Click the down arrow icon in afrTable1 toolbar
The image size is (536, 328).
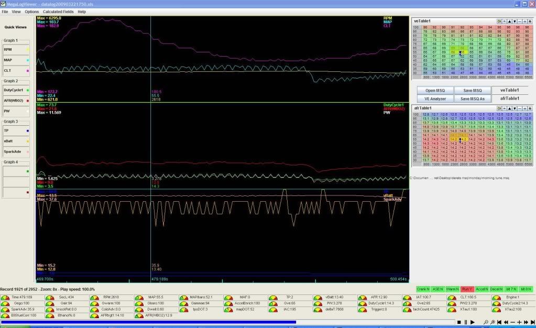click(x=515, y=108)
